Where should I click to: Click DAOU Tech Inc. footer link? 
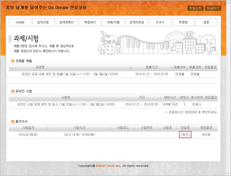coord(108,166)
